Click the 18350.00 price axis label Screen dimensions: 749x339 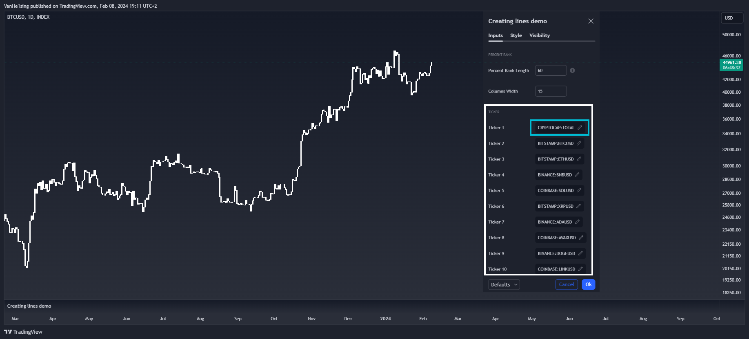tap(731, 293)
